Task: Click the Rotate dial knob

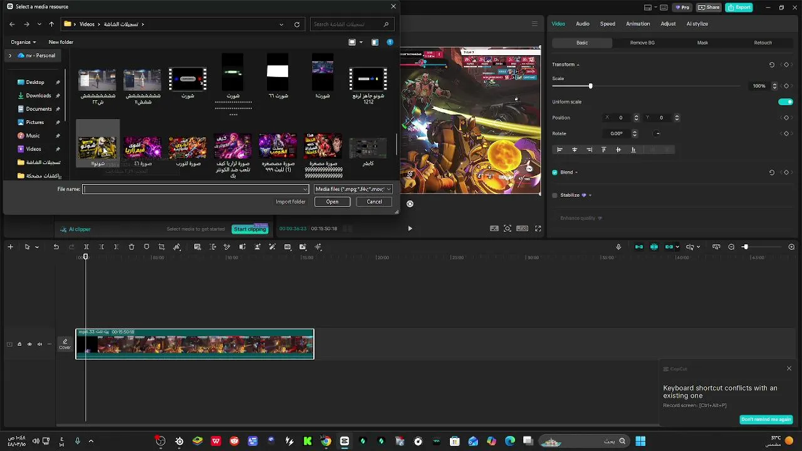Action: pos(657,133)
